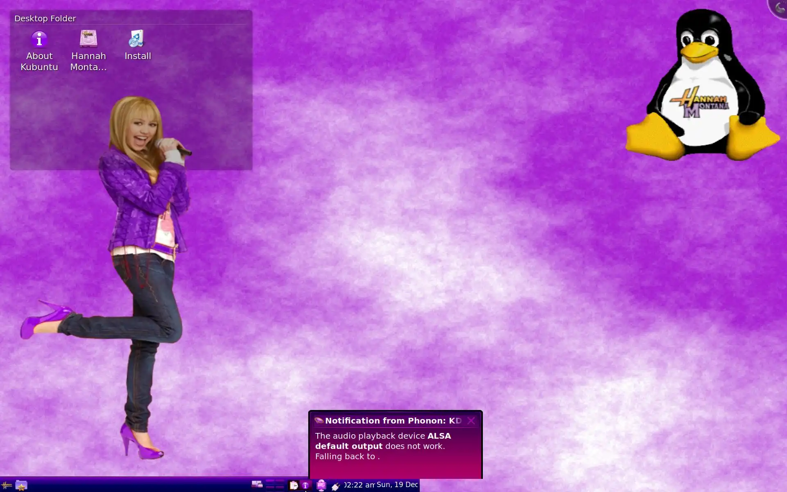
Task: Click the Show Desktop panel icon
Action: pyautogui.click(x=257, y=485)
